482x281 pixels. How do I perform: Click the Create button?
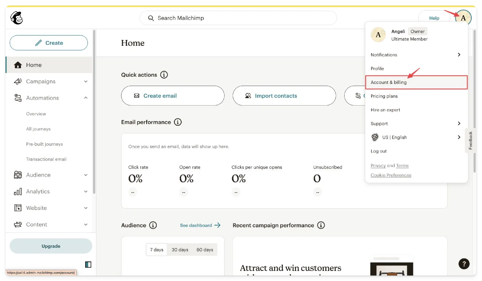point(49,43)
